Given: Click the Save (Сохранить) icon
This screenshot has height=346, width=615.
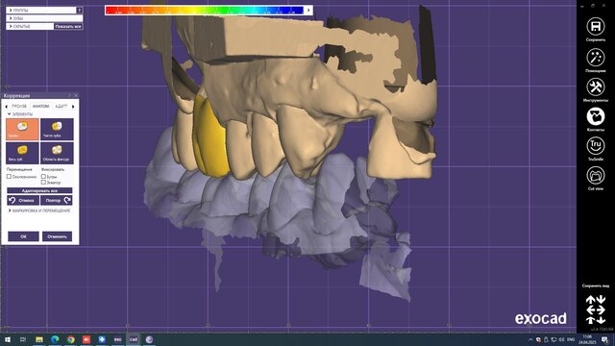Looking at the screenshot, I should (x=596, y=27).
